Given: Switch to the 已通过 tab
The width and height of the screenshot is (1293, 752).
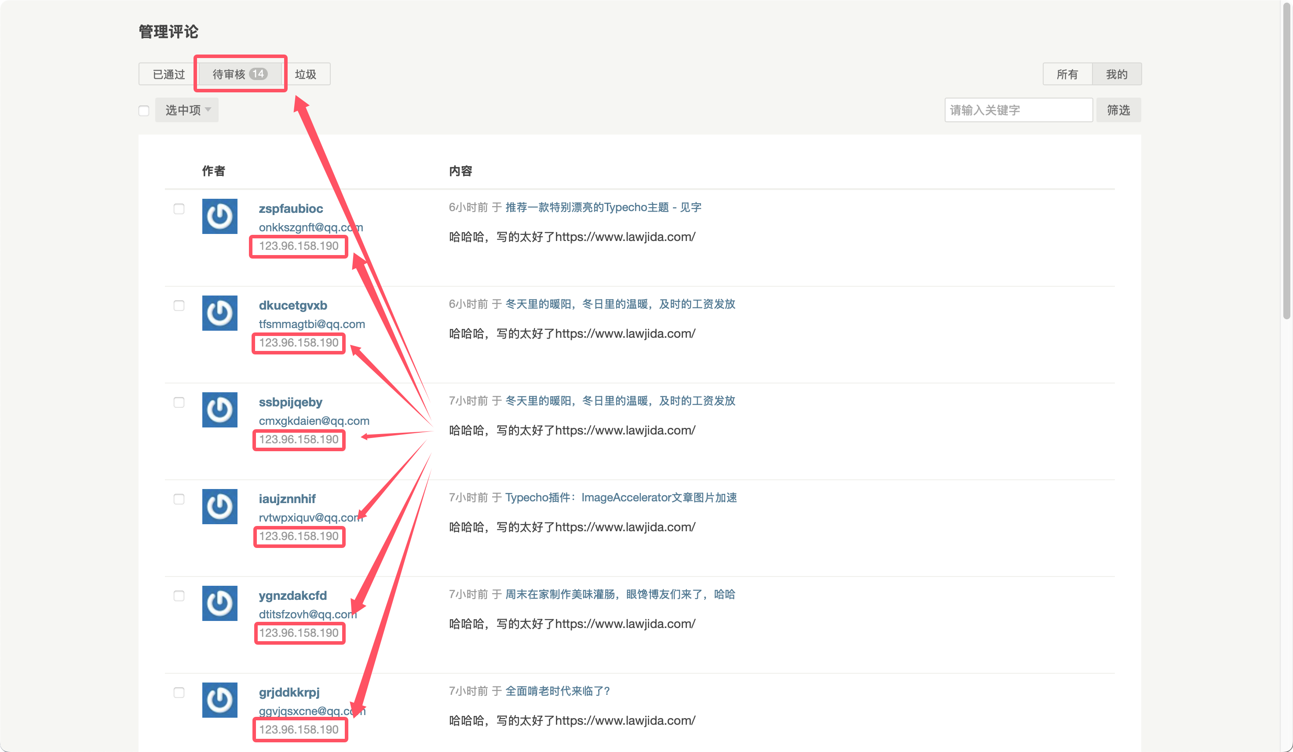Looking at the screenshot, I should pyautogui.click(x=169, y=74).
